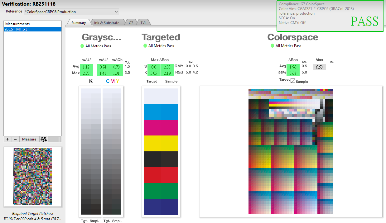386x223 pixels.
Task: Open the TVI tab
Action: tap(143, 23)
